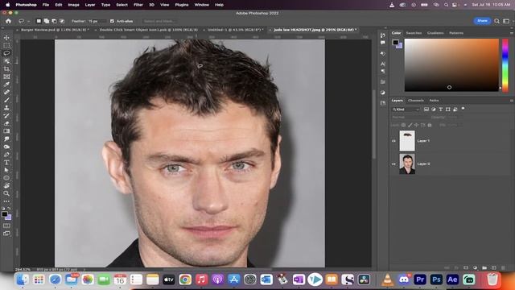515x290 pixels.
Task: Select the Eraser tool
Action: point(6,123)
